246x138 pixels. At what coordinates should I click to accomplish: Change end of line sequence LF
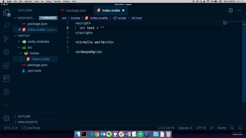click(211, 128)
